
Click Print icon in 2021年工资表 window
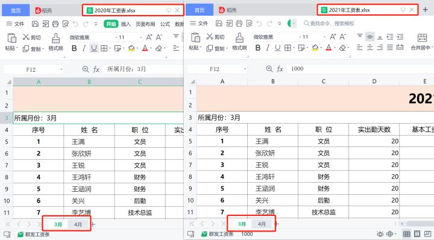click(x=239, y=24)
